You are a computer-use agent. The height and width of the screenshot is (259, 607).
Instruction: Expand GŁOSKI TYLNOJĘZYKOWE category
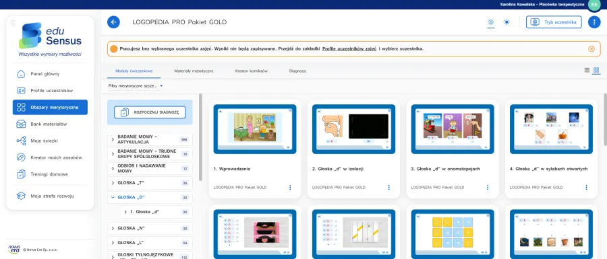(x=150, y=255)
